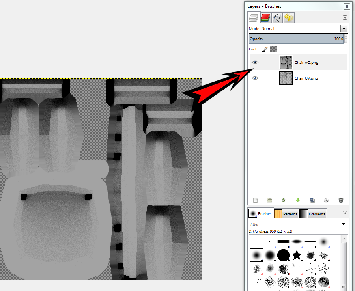This screenshot has height=291, width=355.
Task: Select the thin horizontal line brush
Action: pos(310,241)
